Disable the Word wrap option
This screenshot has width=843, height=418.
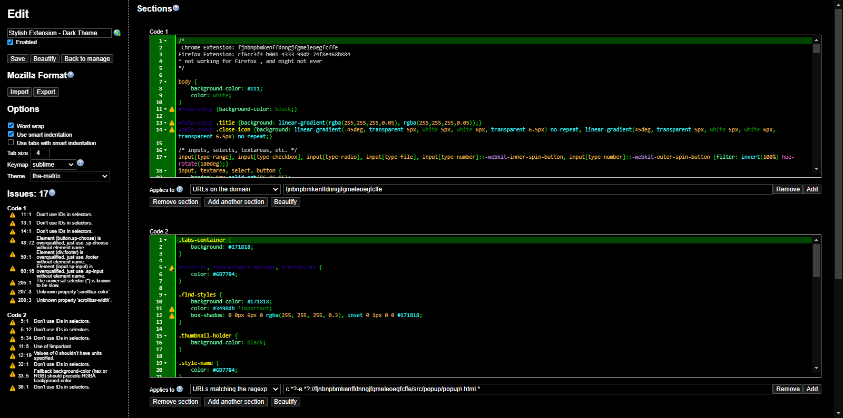click(11, 126)
